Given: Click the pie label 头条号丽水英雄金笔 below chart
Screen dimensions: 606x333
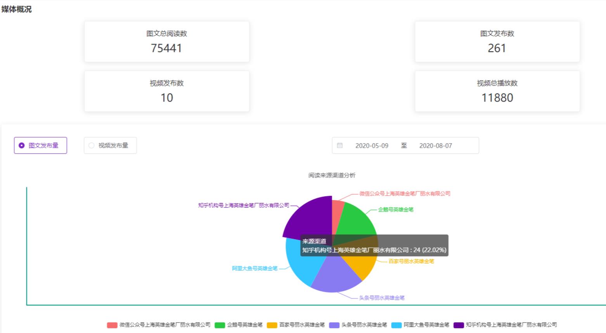Looking at the screenshot, I should click(382, 298).
